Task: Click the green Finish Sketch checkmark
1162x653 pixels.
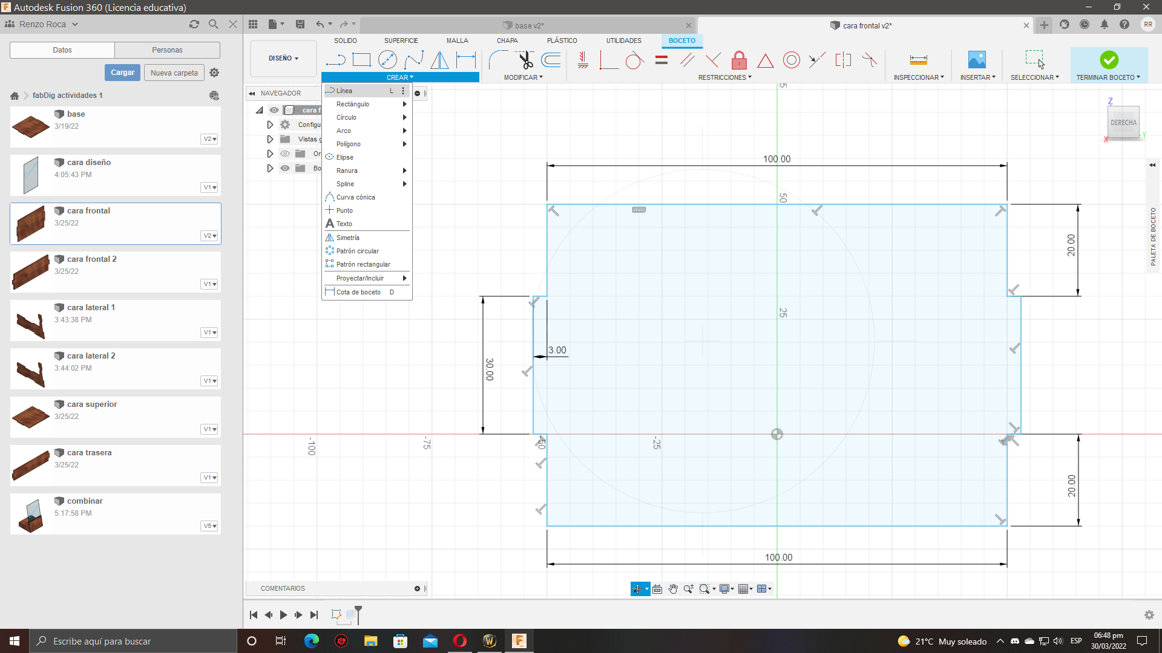Action: 1109,60
